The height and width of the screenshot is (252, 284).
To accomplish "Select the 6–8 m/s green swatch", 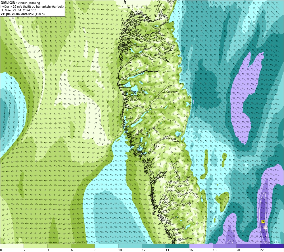I will (83, 246).
